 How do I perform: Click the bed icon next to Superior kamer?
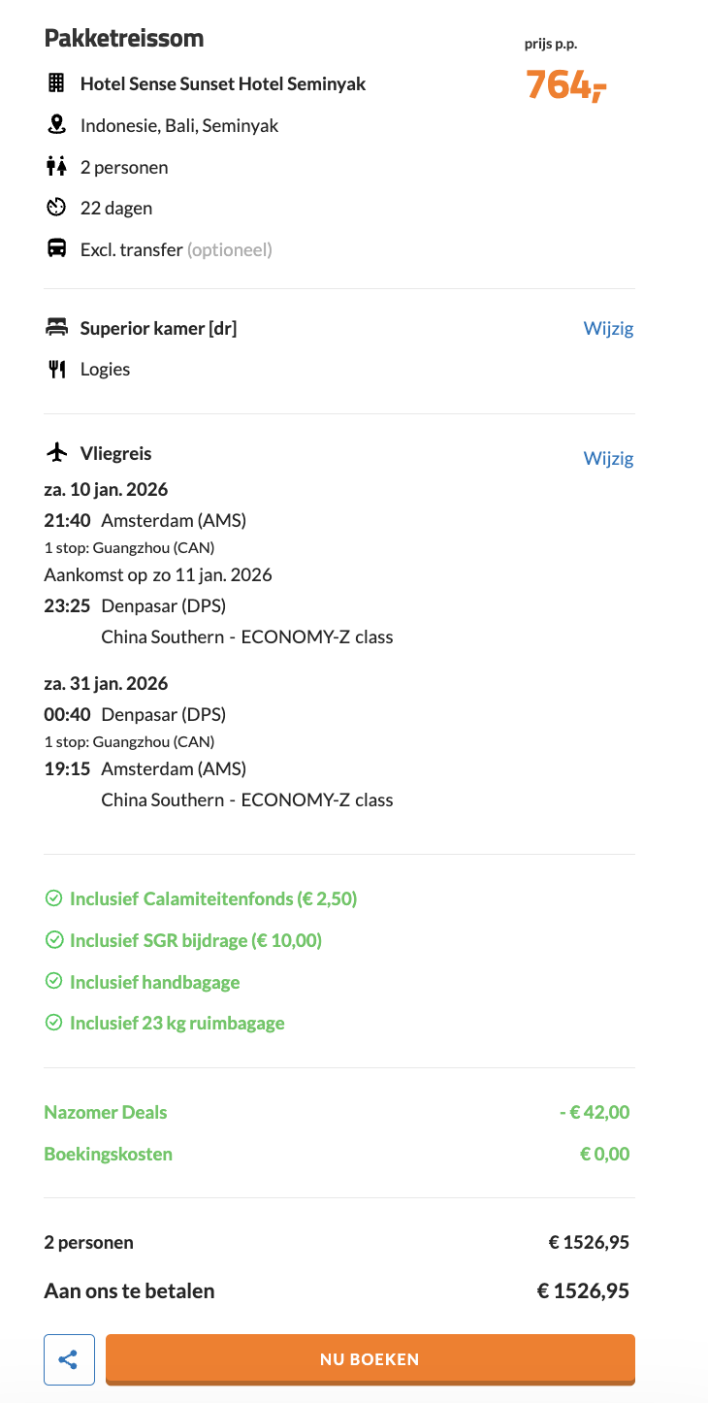point(55,327)
